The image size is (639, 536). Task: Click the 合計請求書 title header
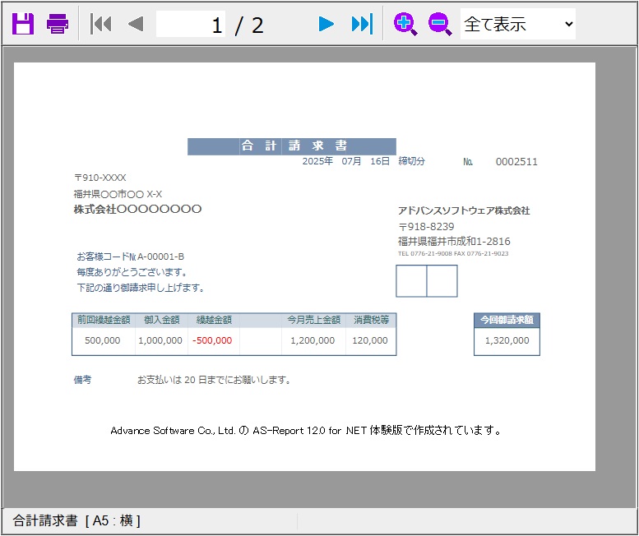pyautogui.click(x=292, y=146)
